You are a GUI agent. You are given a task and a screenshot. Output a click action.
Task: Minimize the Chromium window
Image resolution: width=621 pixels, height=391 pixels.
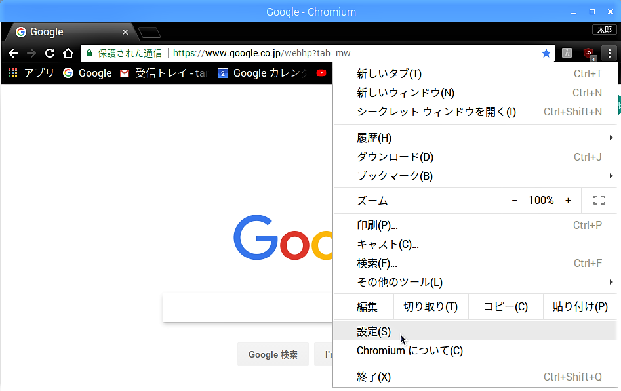[574, 12]
